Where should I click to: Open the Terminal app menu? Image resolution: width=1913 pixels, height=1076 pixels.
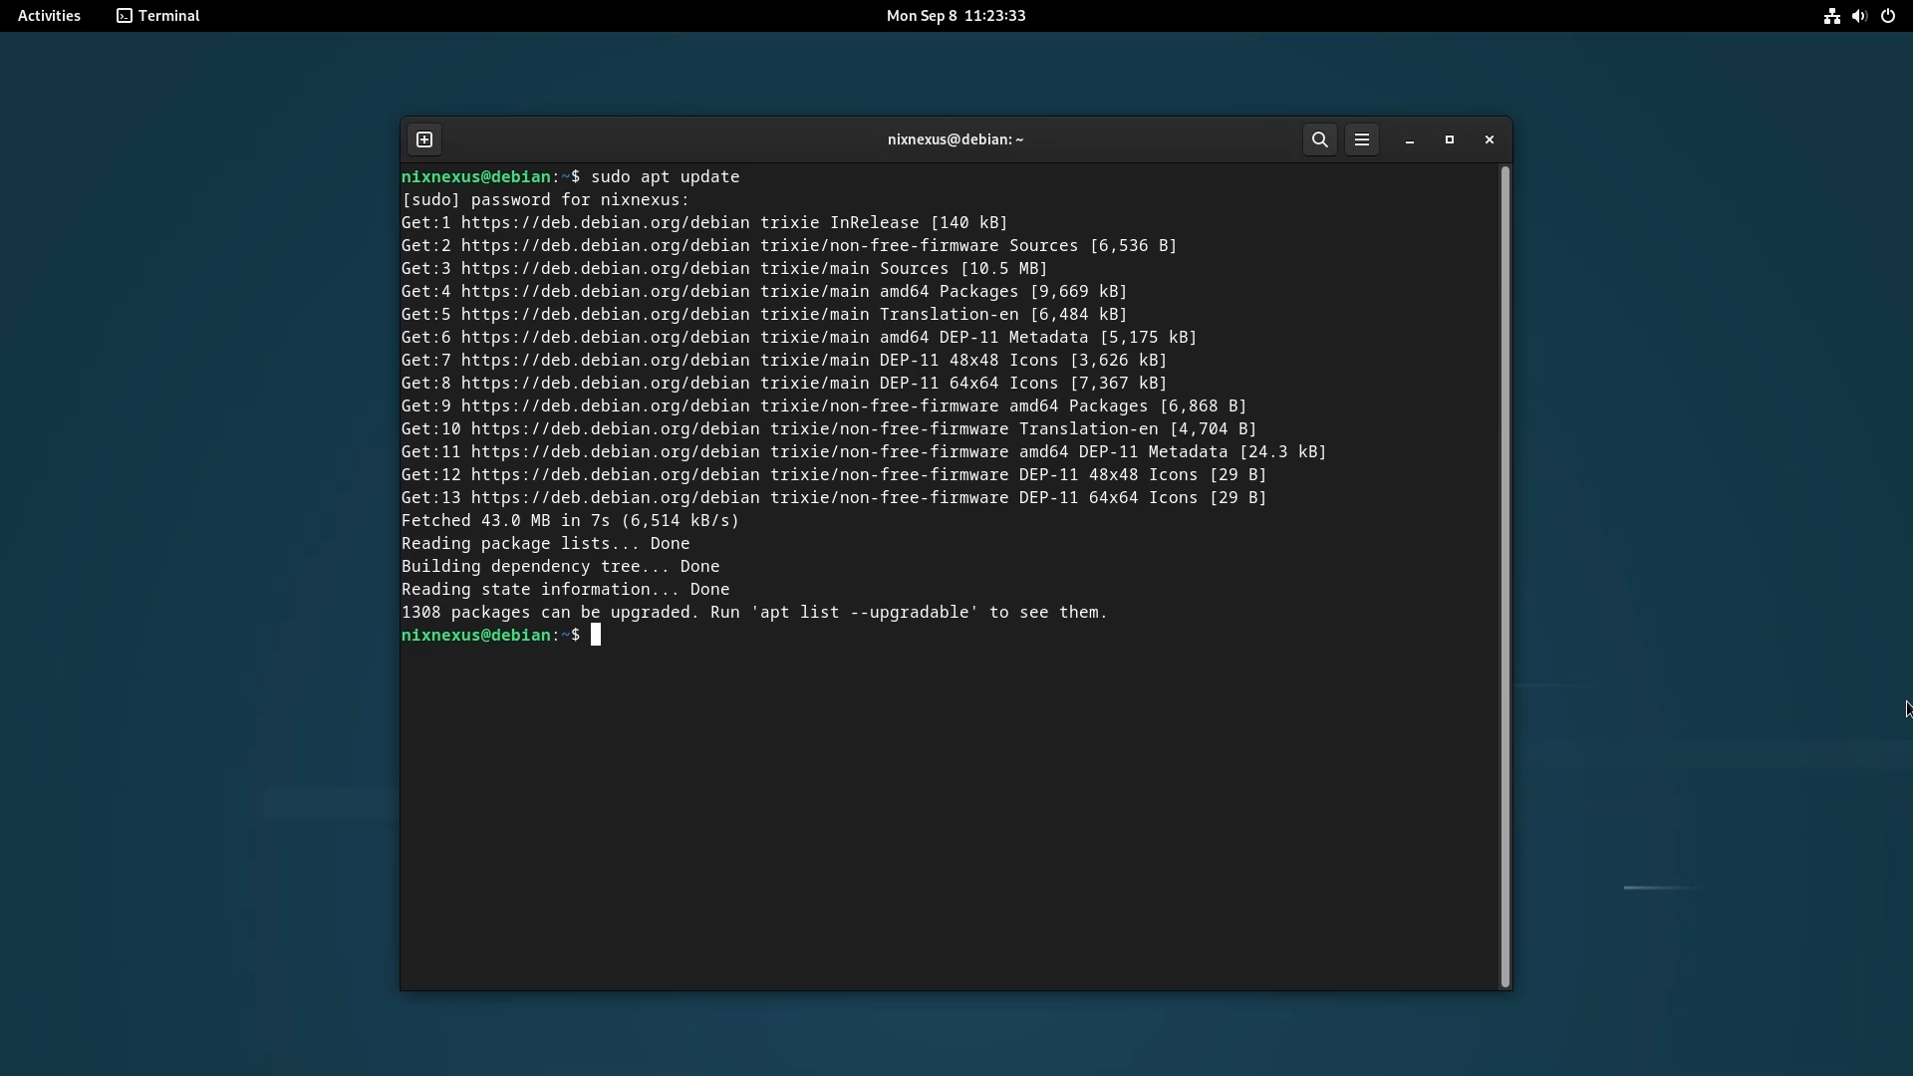coord(158,16)
